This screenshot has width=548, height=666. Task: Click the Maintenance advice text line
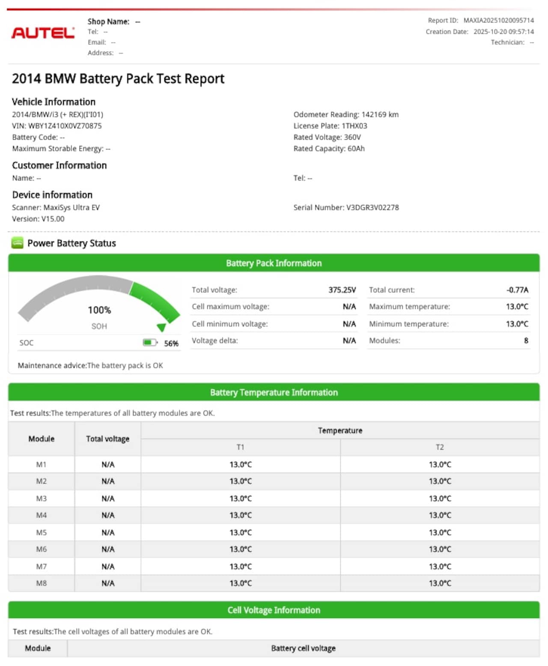pyautogui.click(x=90, y=365)
